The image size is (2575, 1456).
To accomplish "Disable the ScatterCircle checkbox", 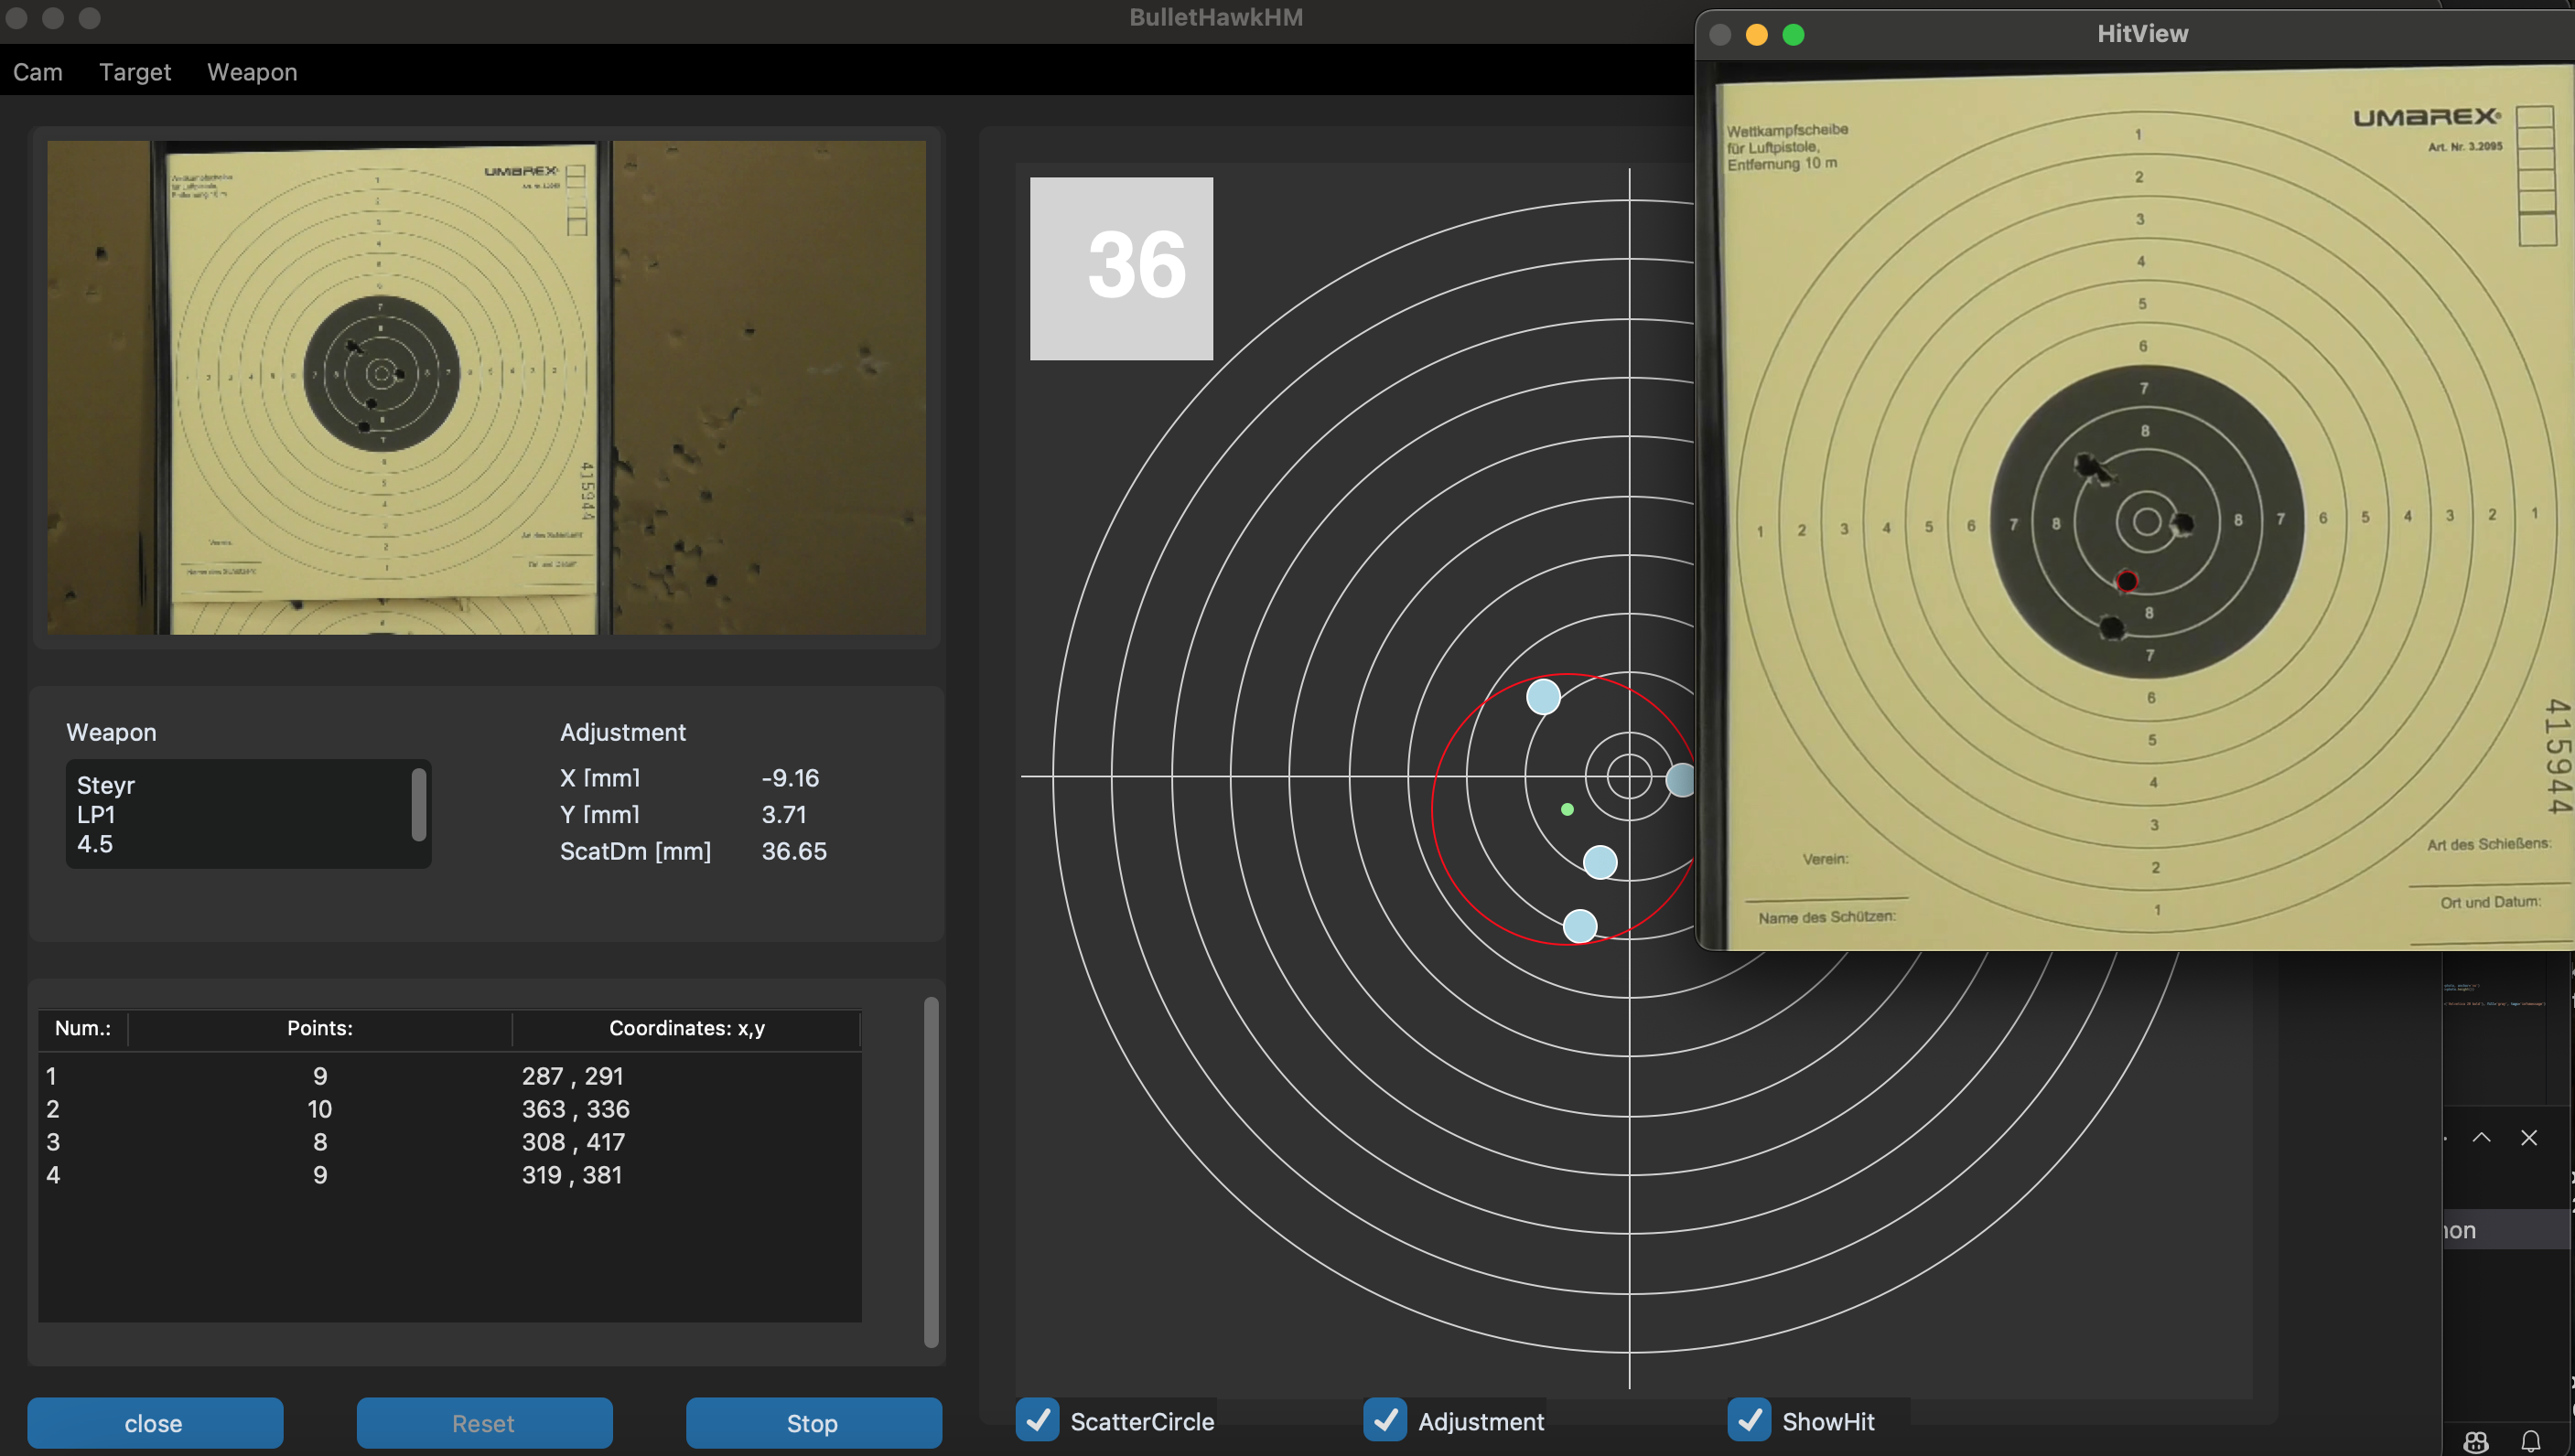I will coord(1038,1420).
